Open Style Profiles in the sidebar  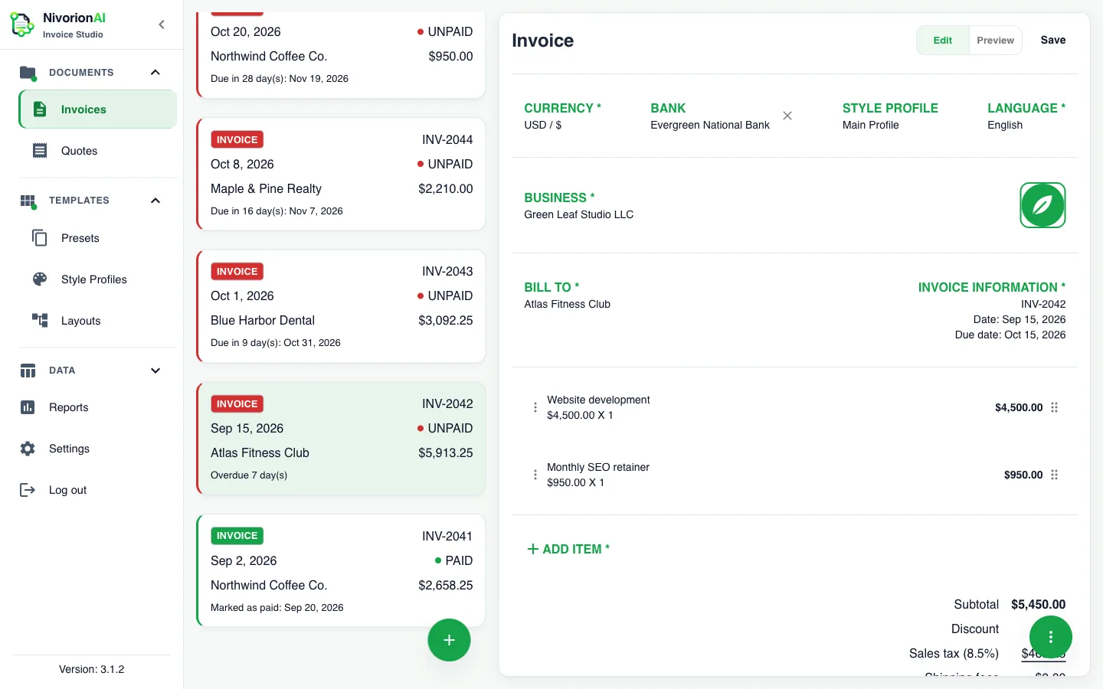[x=98, y=279]
